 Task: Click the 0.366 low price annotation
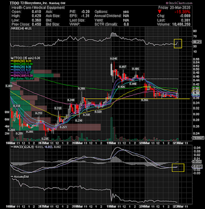click(144, 100)
